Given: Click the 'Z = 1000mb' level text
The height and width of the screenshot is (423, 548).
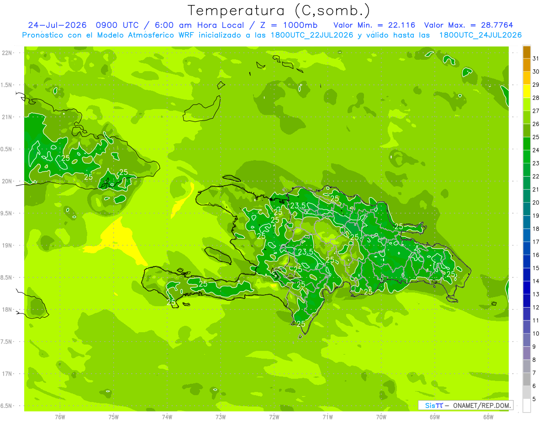Looking at the screenshot, I should point(288,25).
